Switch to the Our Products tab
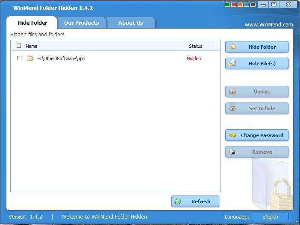 [81, 23]
